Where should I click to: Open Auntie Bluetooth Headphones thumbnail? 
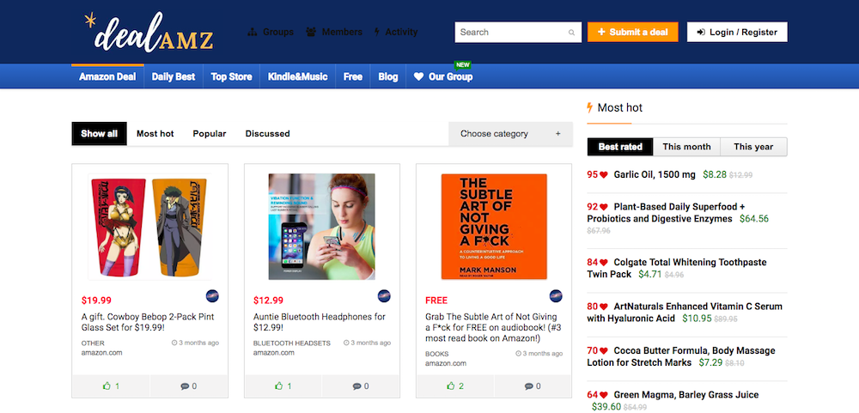click(x=321, y=227)
